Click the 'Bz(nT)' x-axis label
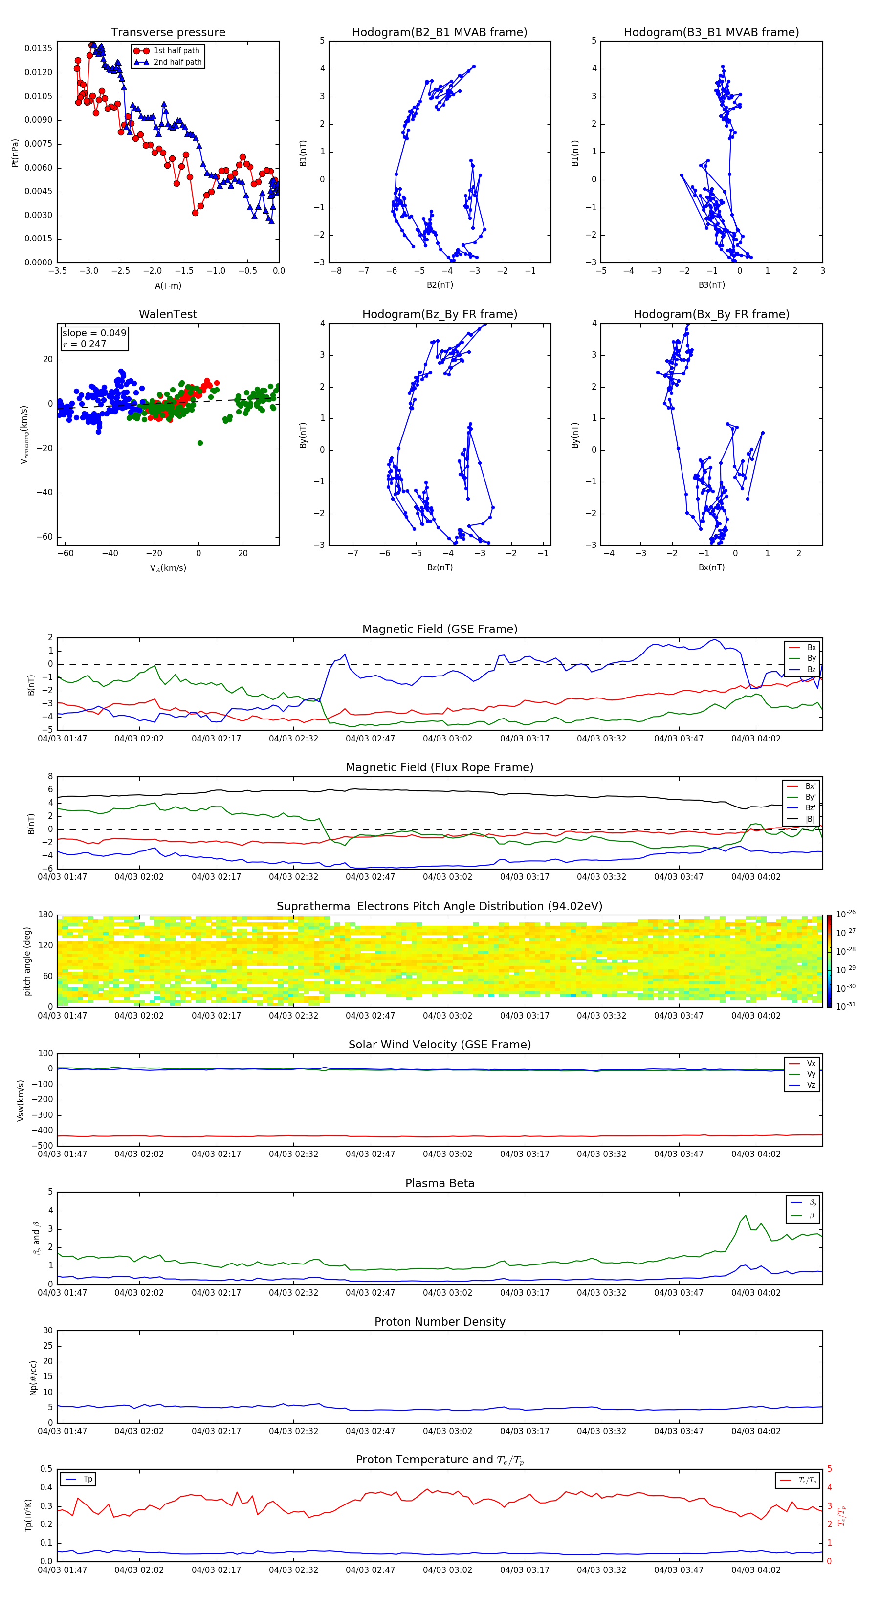 (x=440, y=567)
